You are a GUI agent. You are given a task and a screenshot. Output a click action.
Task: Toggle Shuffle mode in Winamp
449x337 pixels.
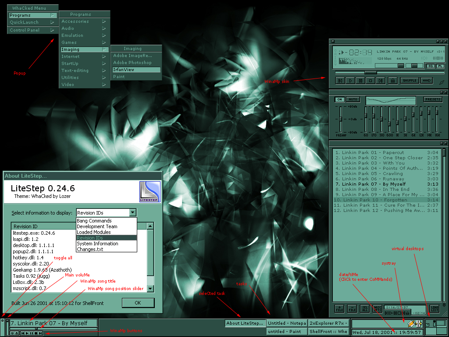pyautogui.click(x=409, y=81)
